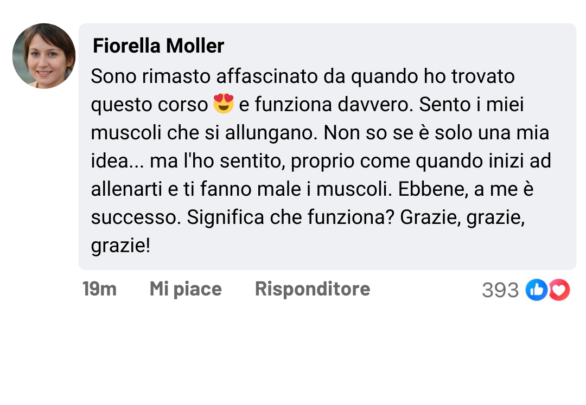
Task: Click the heart-eyes emoji in the comment
Action: point(224,104)
